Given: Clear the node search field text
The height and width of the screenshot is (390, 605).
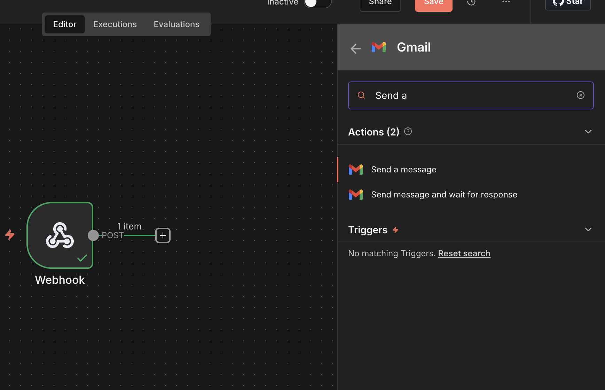Looking at the screenshot, I should pyautogui.click(x=580, y=95).
